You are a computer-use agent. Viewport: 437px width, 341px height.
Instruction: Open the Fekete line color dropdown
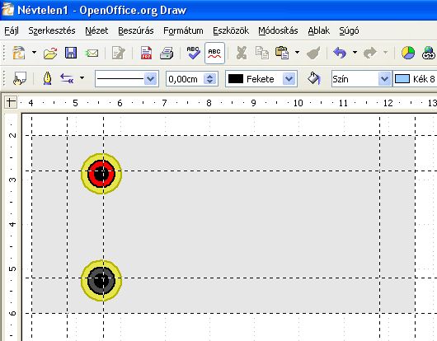(289, 79)
